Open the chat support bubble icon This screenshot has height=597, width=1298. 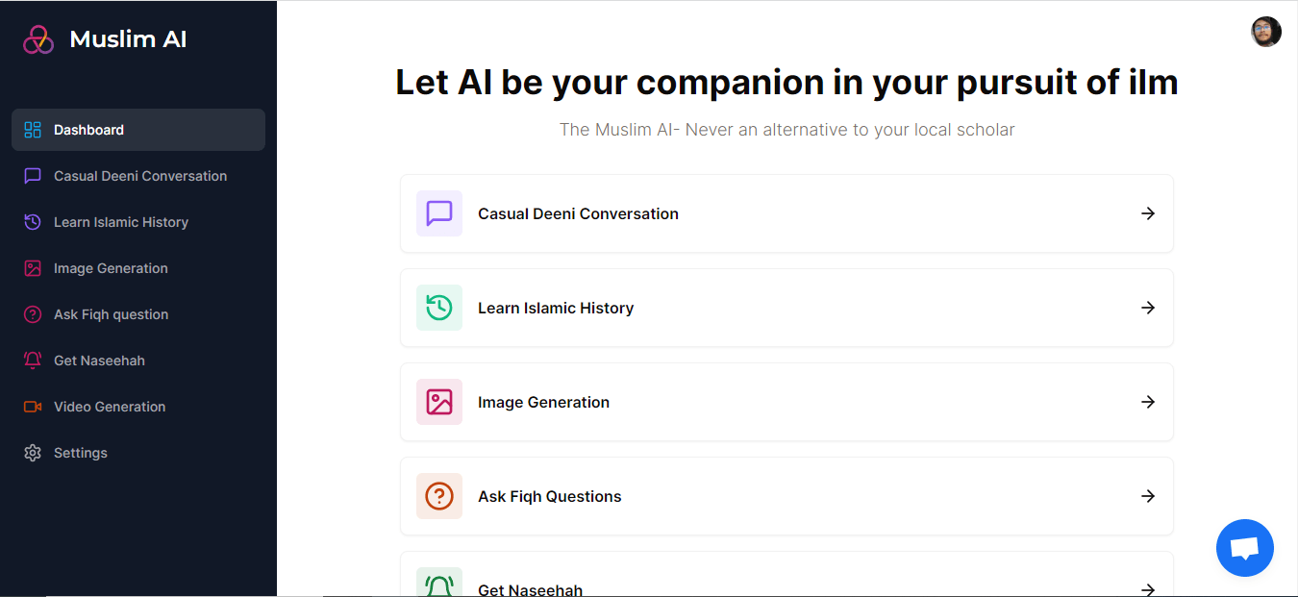pyautogui.click(x=1245, y=548)
